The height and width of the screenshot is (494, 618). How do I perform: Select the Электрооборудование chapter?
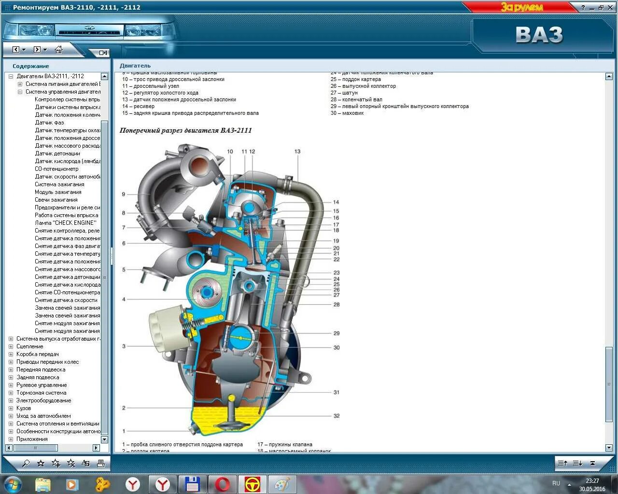(43, 400)
